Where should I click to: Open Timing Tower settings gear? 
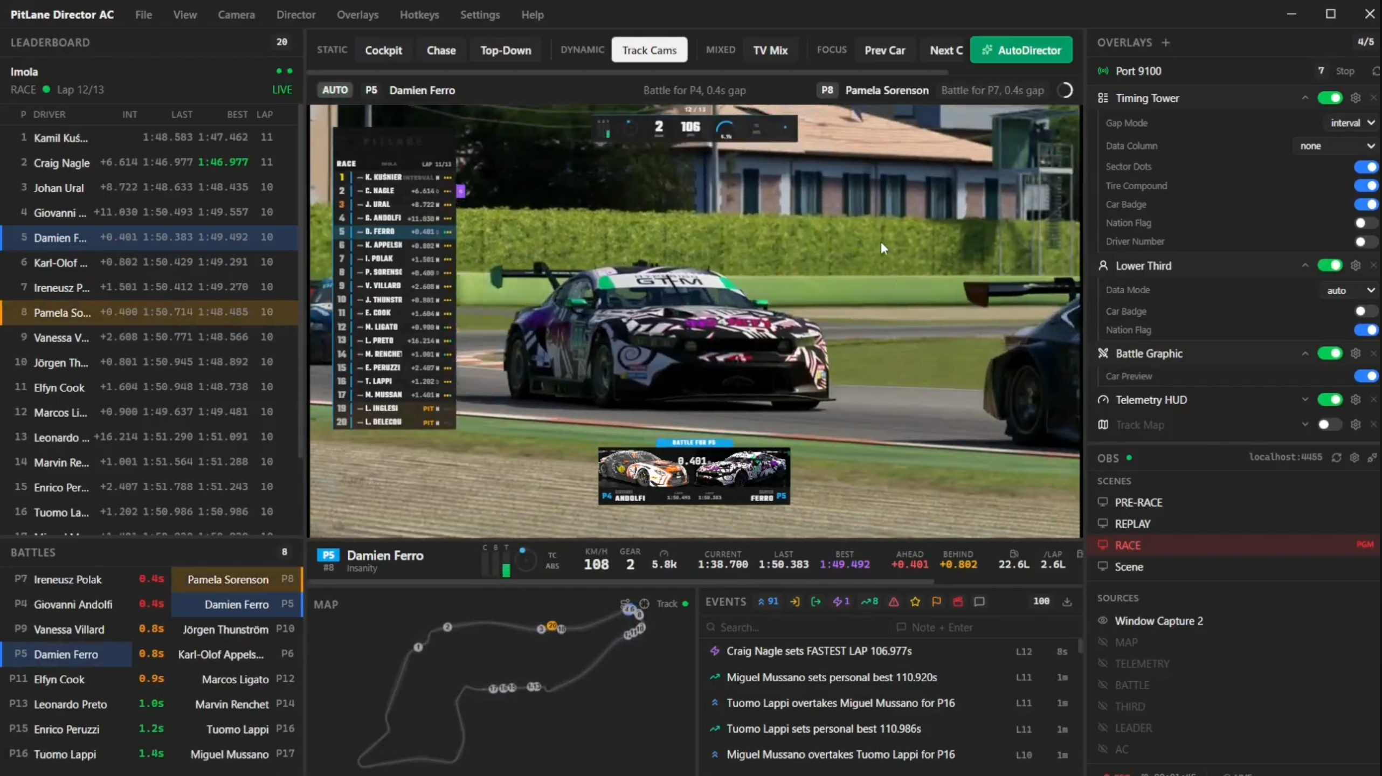point(1355,98)
